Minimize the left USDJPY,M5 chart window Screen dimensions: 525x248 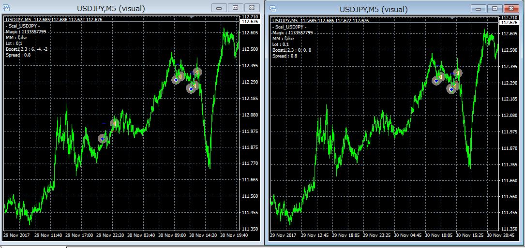point(219,8)
